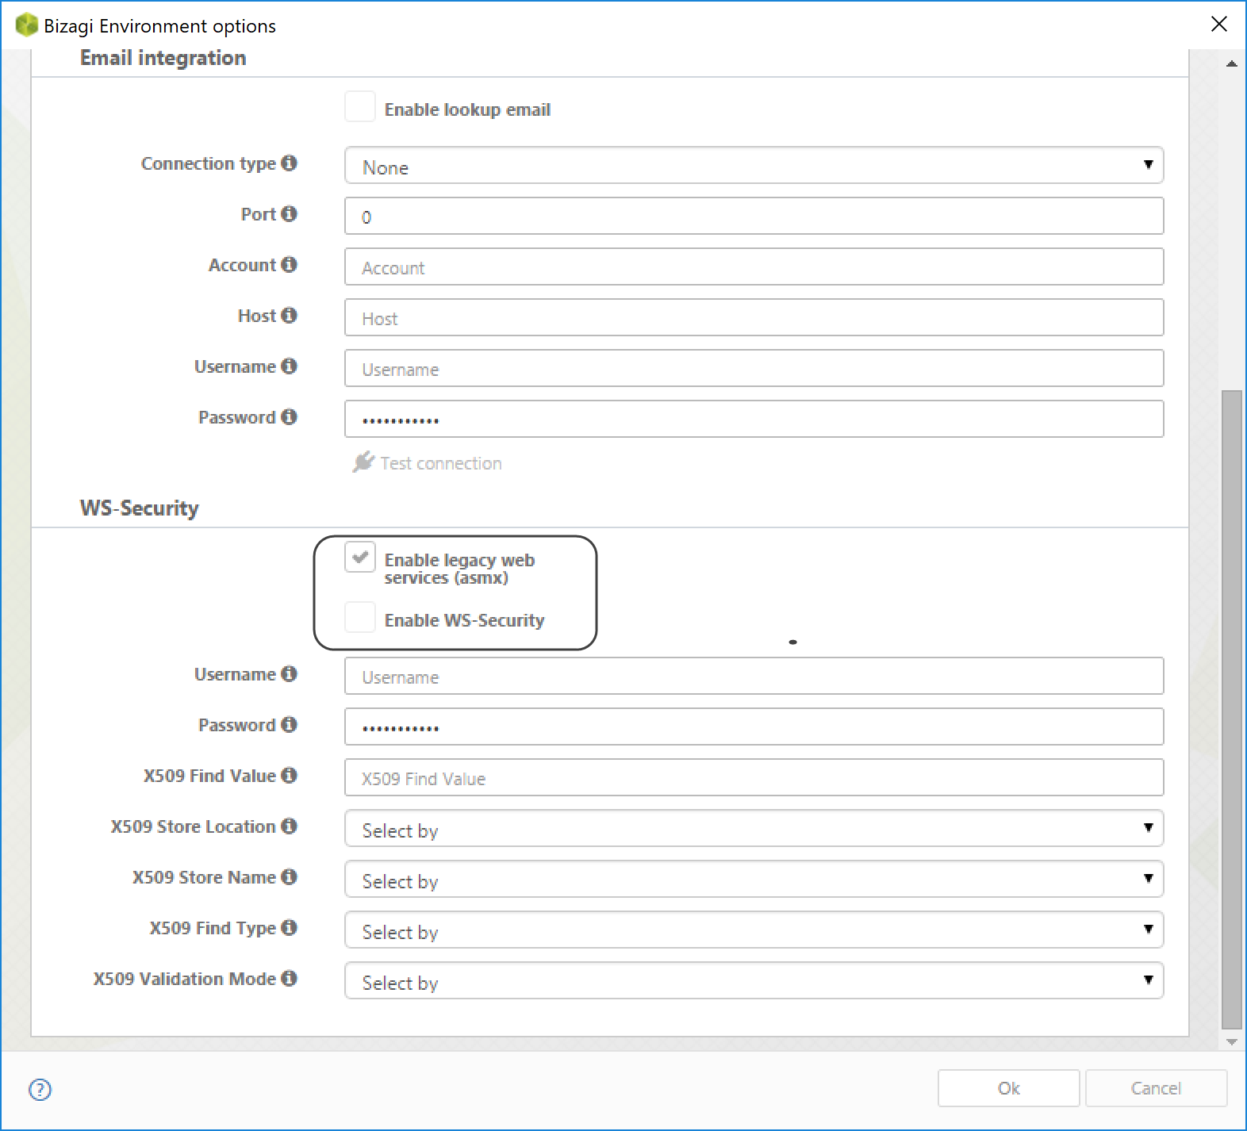
Task: Open X509 Validation Mode dropdown
Action: point(754,980)
